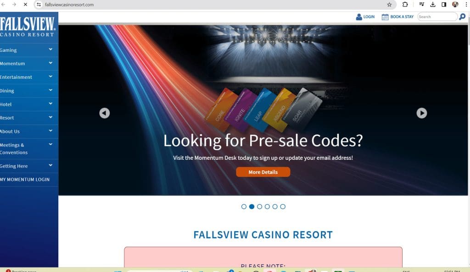
Task: Click inside the Search text field
Action: [437, 17]
